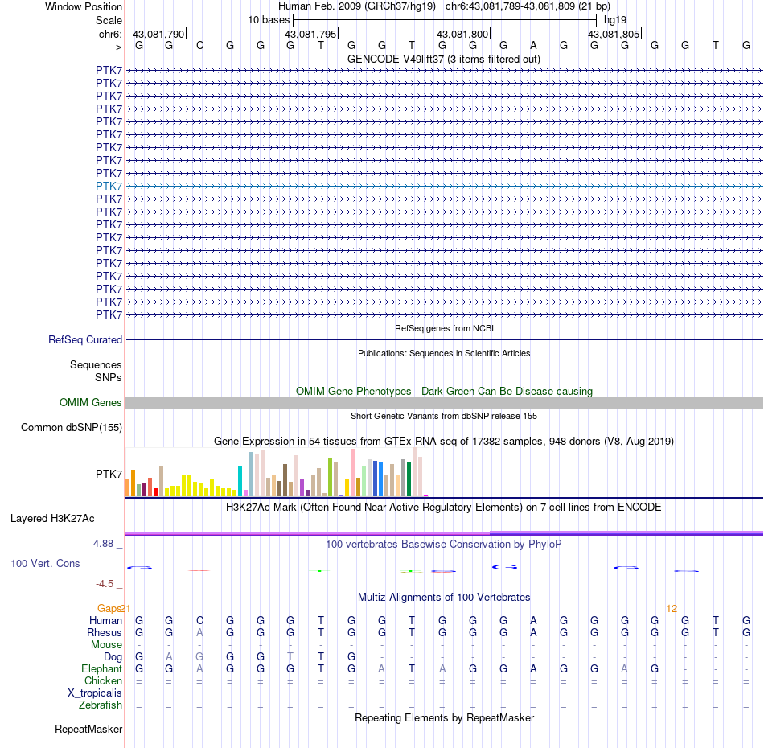Select the Zebrafish alignment row label
This screenshot has height=748, width=764.
[x=101, y=705]
